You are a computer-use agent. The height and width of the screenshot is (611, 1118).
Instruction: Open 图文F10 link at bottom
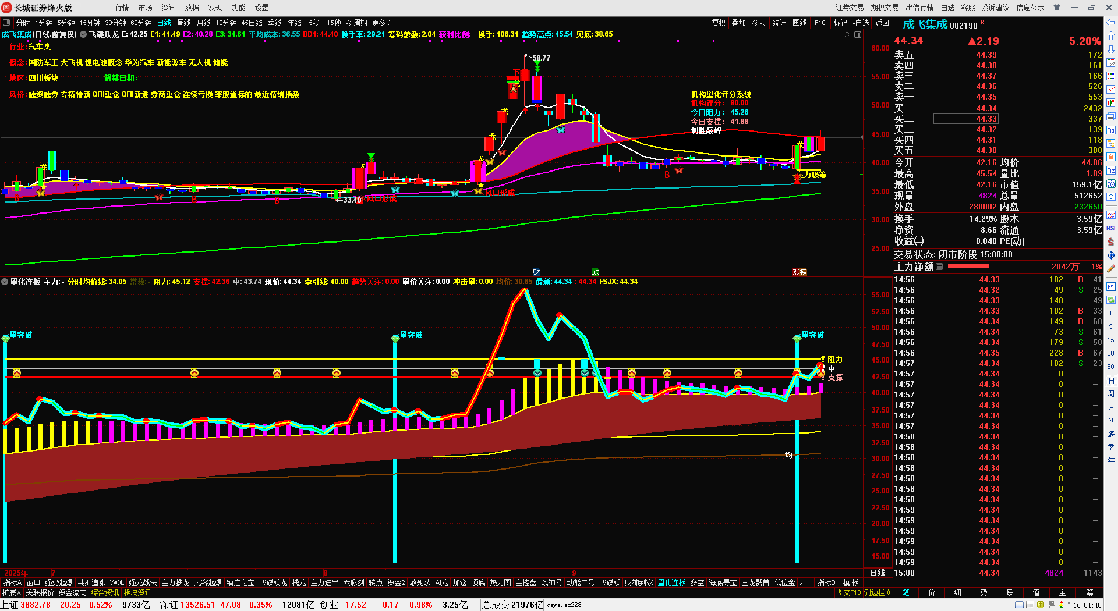(x=848, y=592)
